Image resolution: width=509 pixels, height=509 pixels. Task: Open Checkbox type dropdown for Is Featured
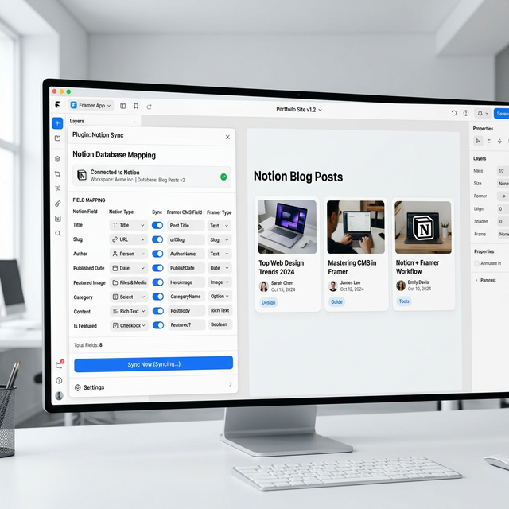pyautogui.click(x=129, y=325)
